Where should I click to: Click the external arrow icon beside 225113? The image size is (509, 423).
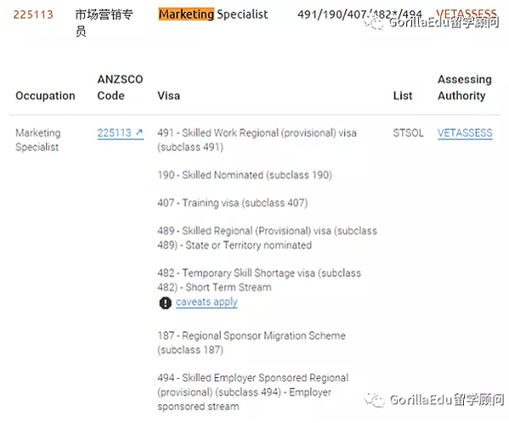[x=139, y=133]
